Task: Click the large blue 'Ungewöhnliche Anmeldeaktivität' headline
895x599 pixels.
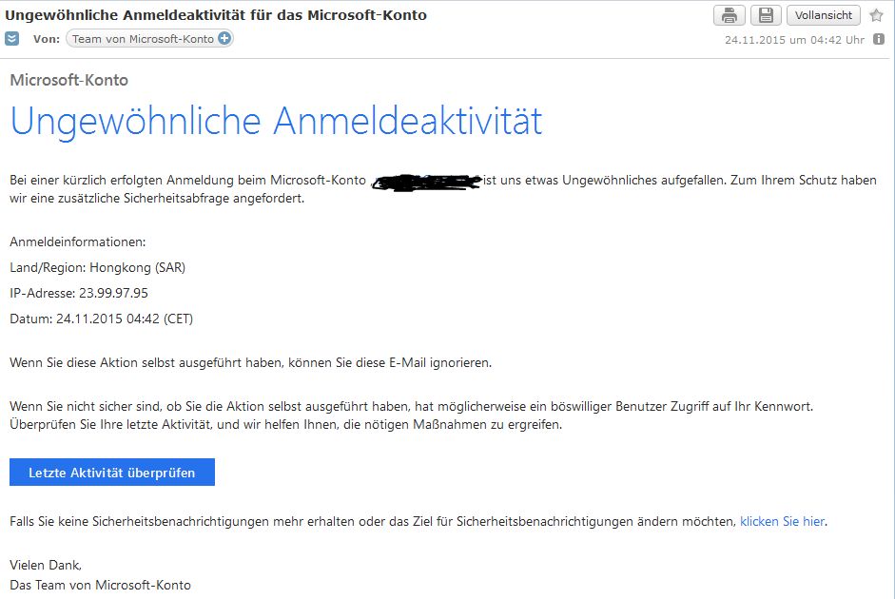Action: (276, 121)
